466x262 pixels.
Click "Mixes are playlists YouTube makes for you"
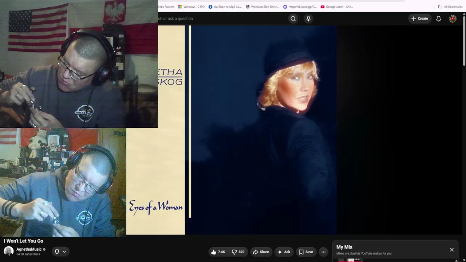point(364,253)
